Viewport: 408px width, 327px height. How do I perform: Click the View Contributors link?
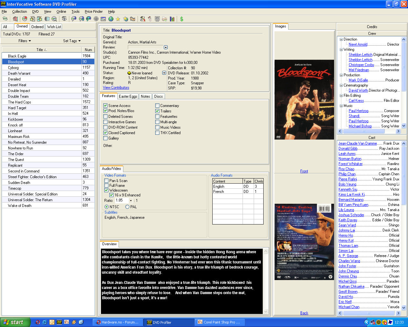116,87
